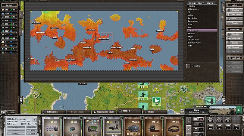Viewport: 244px width, 136px height.
Task: Click the S.MAP toggle tab
Action: point(82,84)
